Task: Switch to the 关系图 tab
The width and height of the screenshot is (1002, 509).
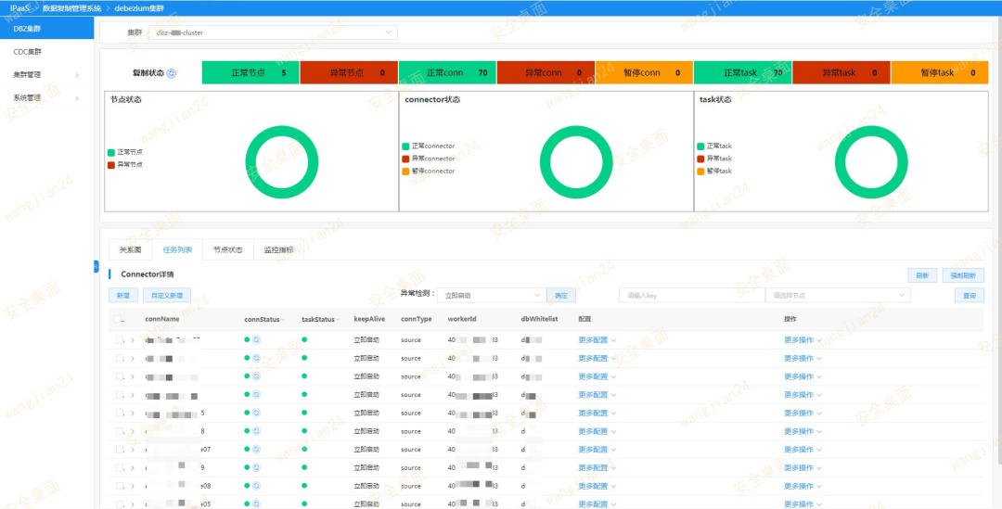Action: [131, 249]
